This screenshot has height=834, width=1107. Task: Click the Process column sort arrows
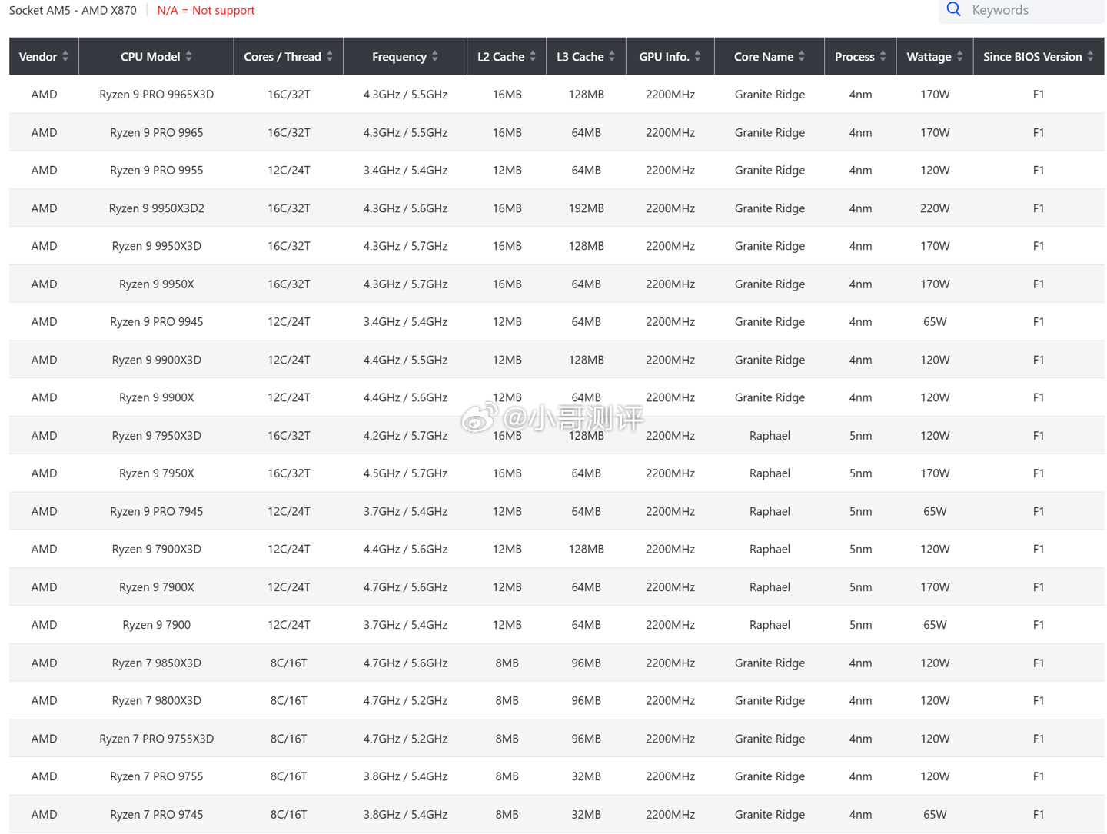pos(883,57)
